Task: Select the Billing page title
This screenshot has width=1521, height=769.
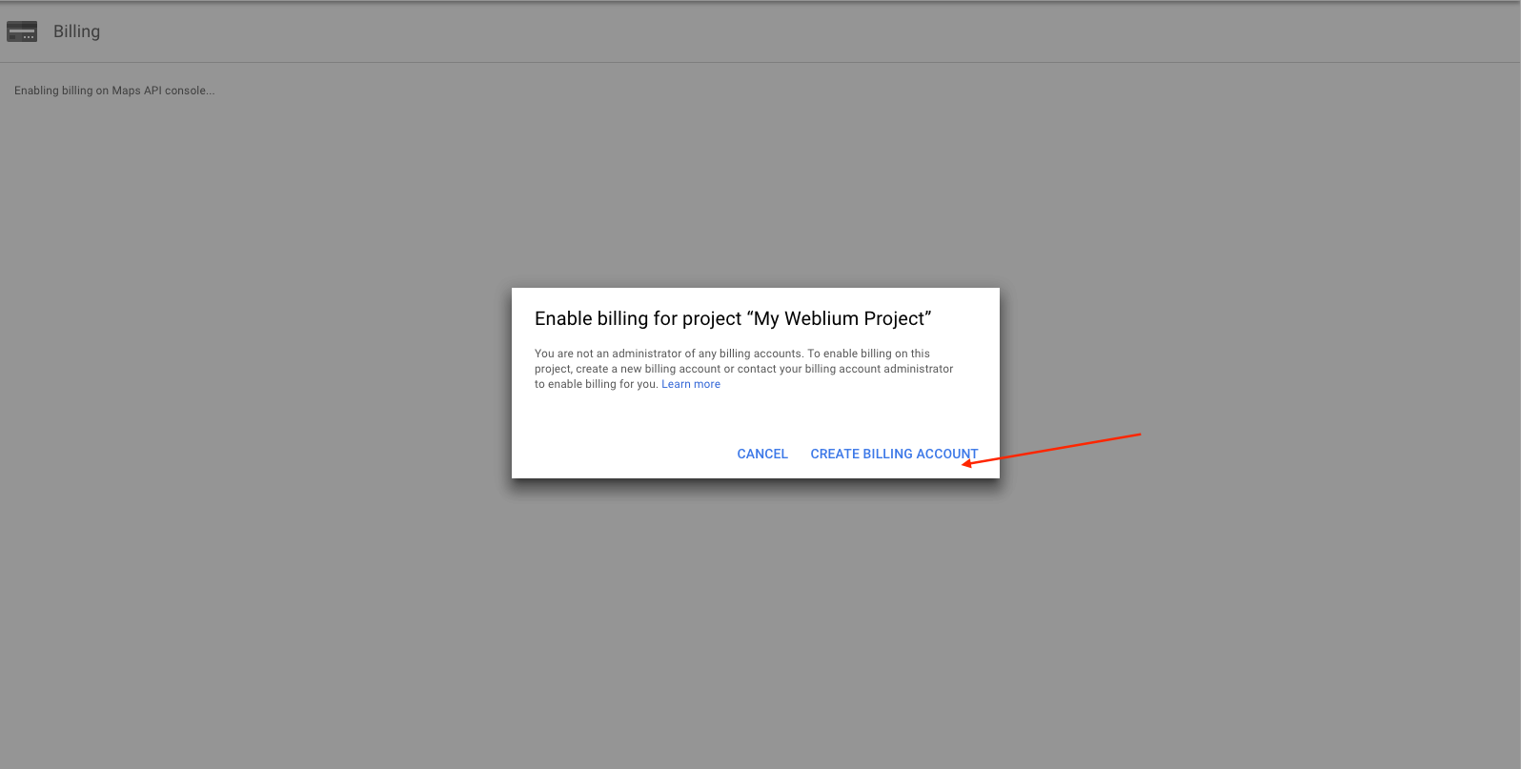Action: (x=76, y=31)
